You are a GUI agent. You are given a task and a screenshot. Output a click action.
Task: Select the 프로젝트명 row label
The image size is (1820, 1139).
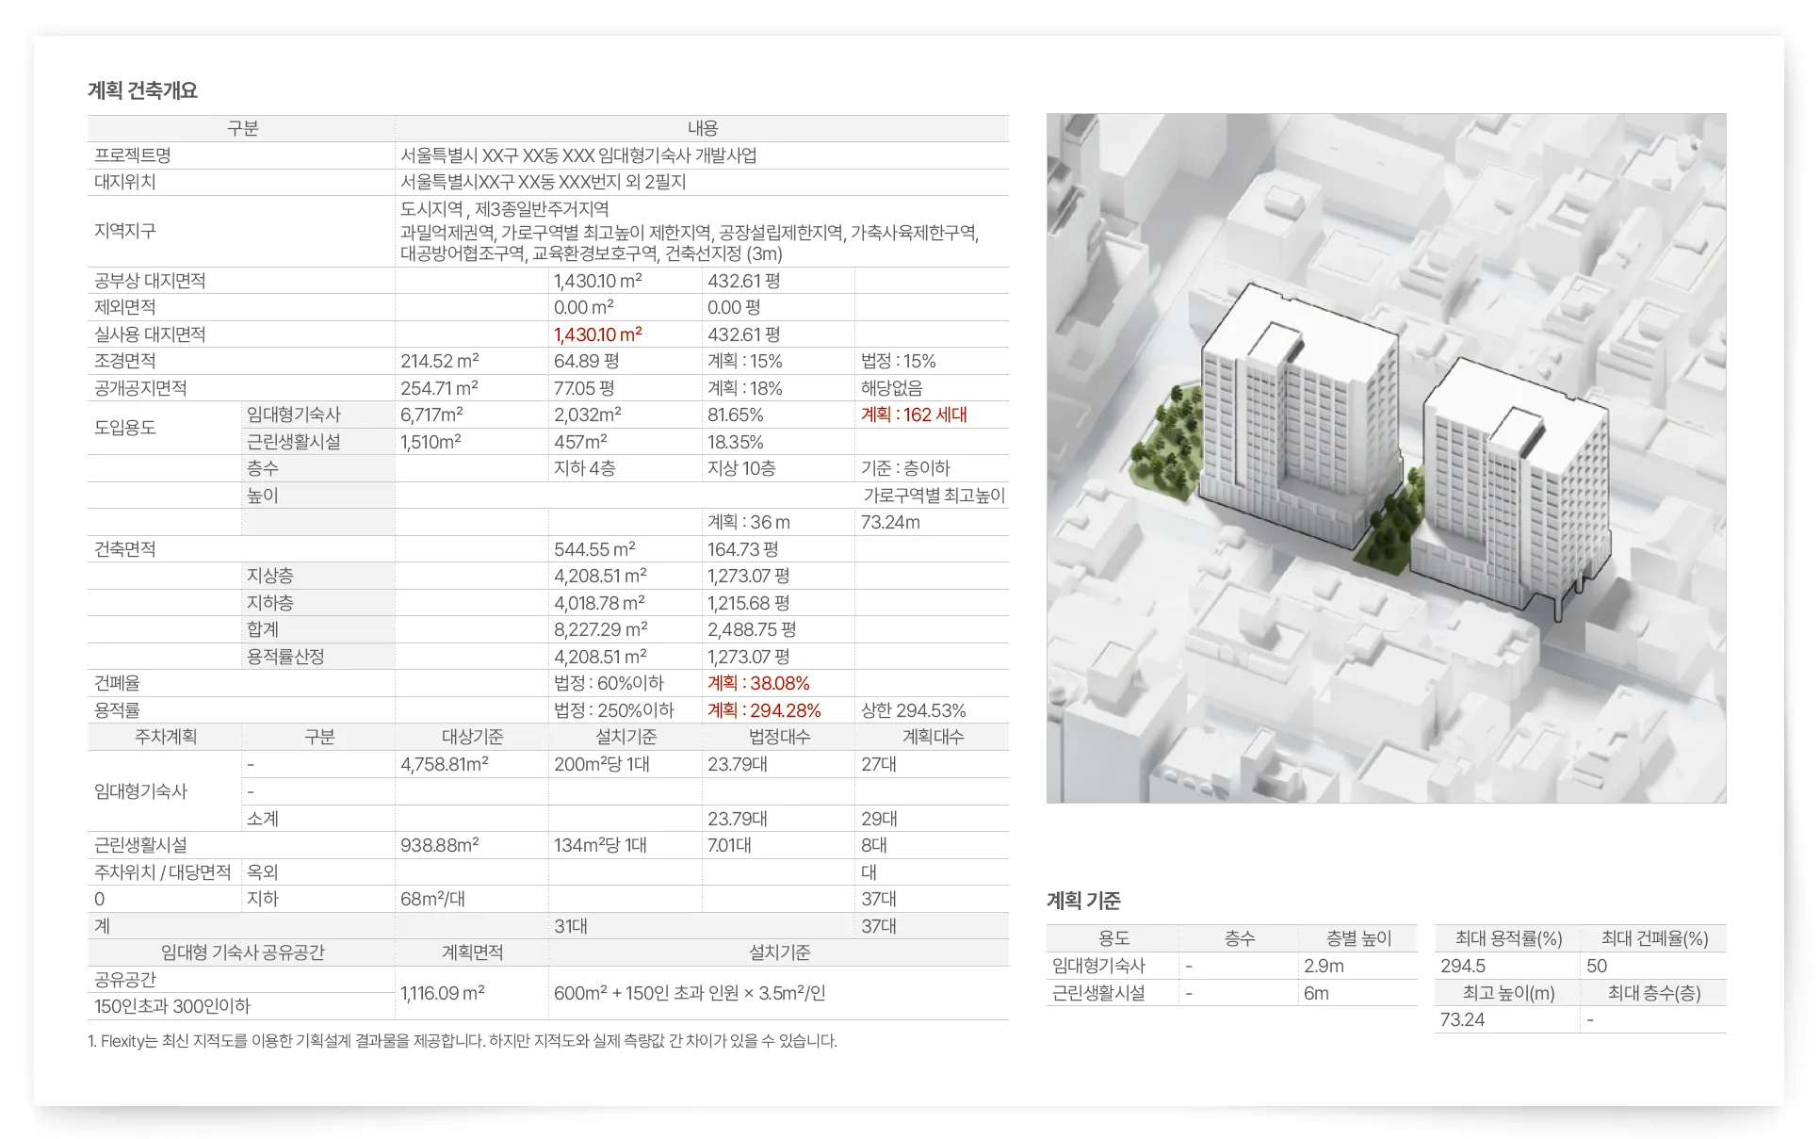pyautogui.click(x=133, y=155)
